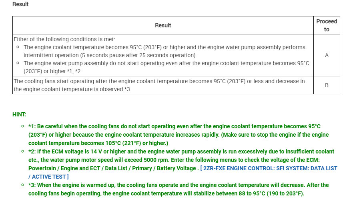Click the second bullet marker inside the table
357x203 pixels.
[x=18, y=63]
